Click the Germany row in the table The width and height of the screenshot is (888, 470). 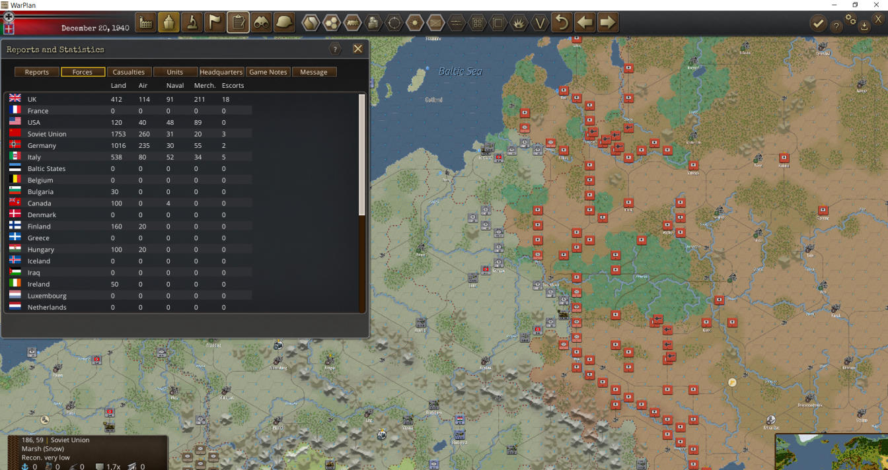click(x=129, y=145)
